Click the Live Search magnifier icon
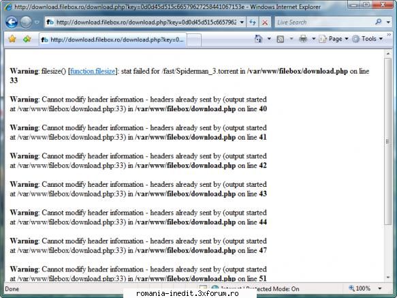The image size is (397, 298). point(378,22)
